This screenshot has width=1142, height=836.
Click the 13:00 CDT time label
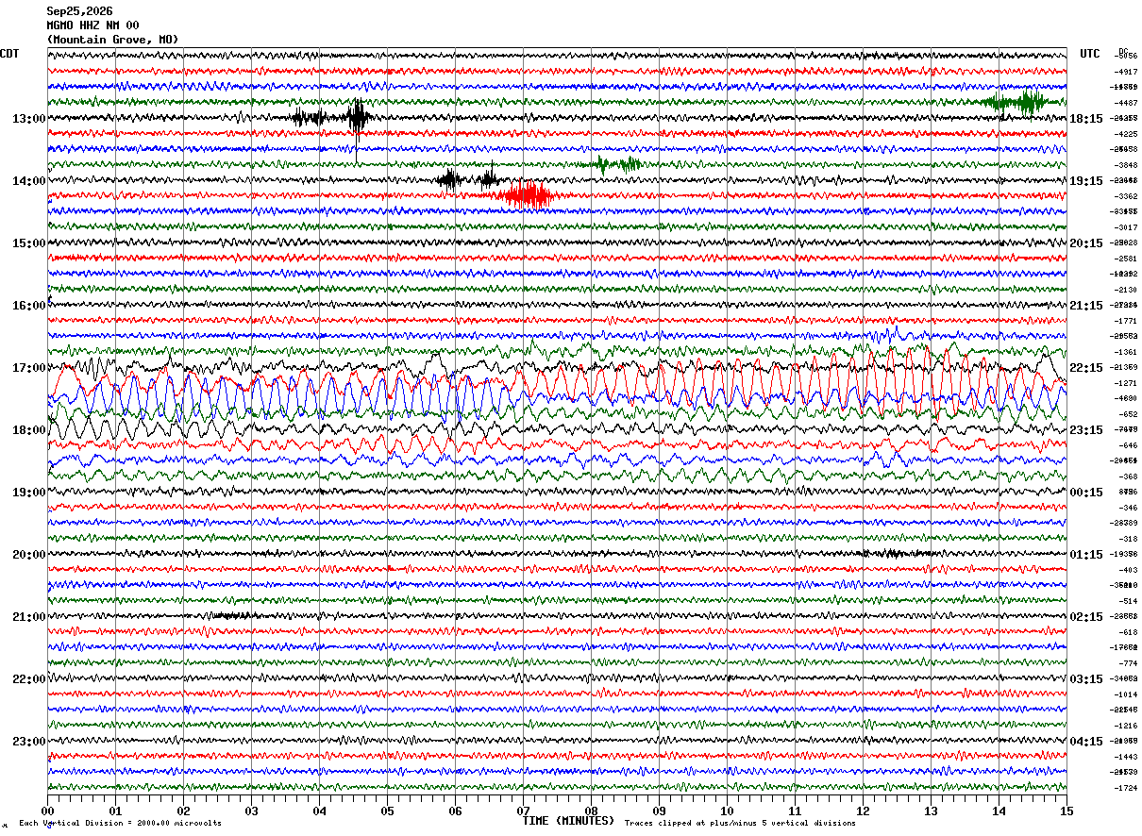point(29,119)
